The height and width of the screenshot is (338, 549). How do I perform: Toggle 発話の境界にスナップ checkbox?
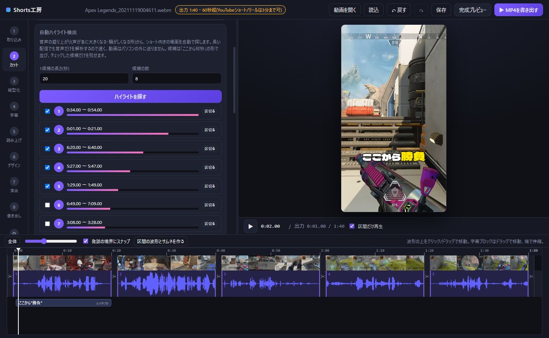click(86, 241)
